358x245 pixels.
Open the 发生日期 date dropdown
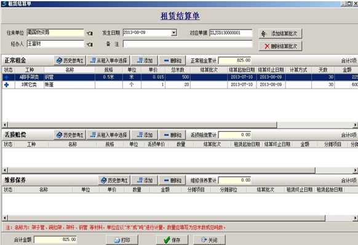[174, 33]
